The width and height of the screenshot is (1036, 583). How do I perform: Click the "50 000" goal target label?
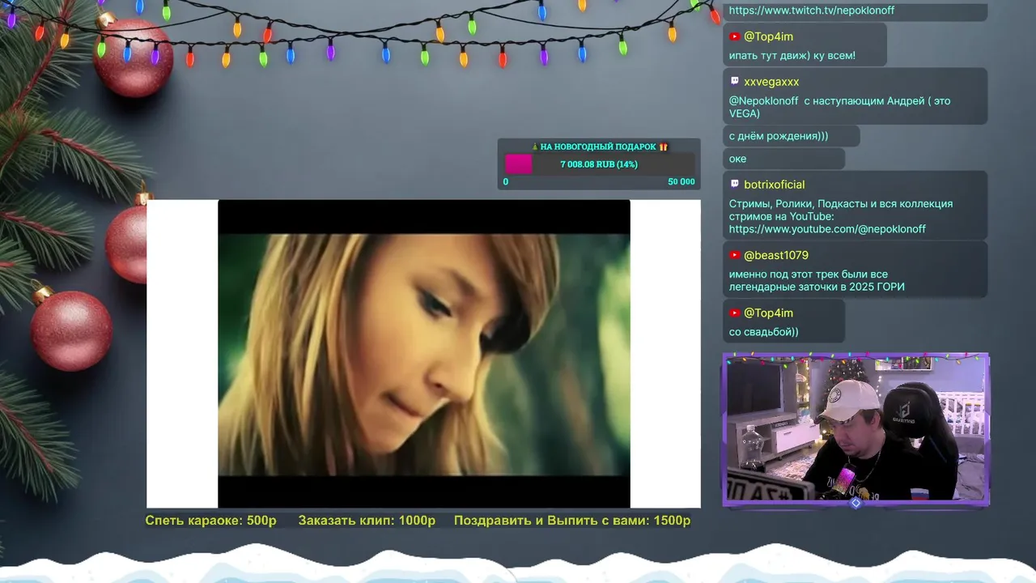click(x=681, y=181)
